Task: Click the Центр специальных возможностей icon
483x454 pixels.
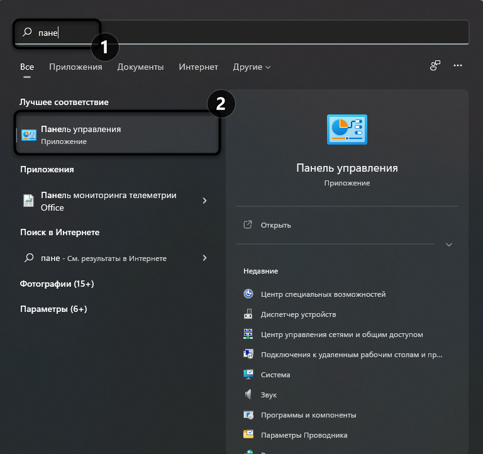Action: [x=248, y=294]
